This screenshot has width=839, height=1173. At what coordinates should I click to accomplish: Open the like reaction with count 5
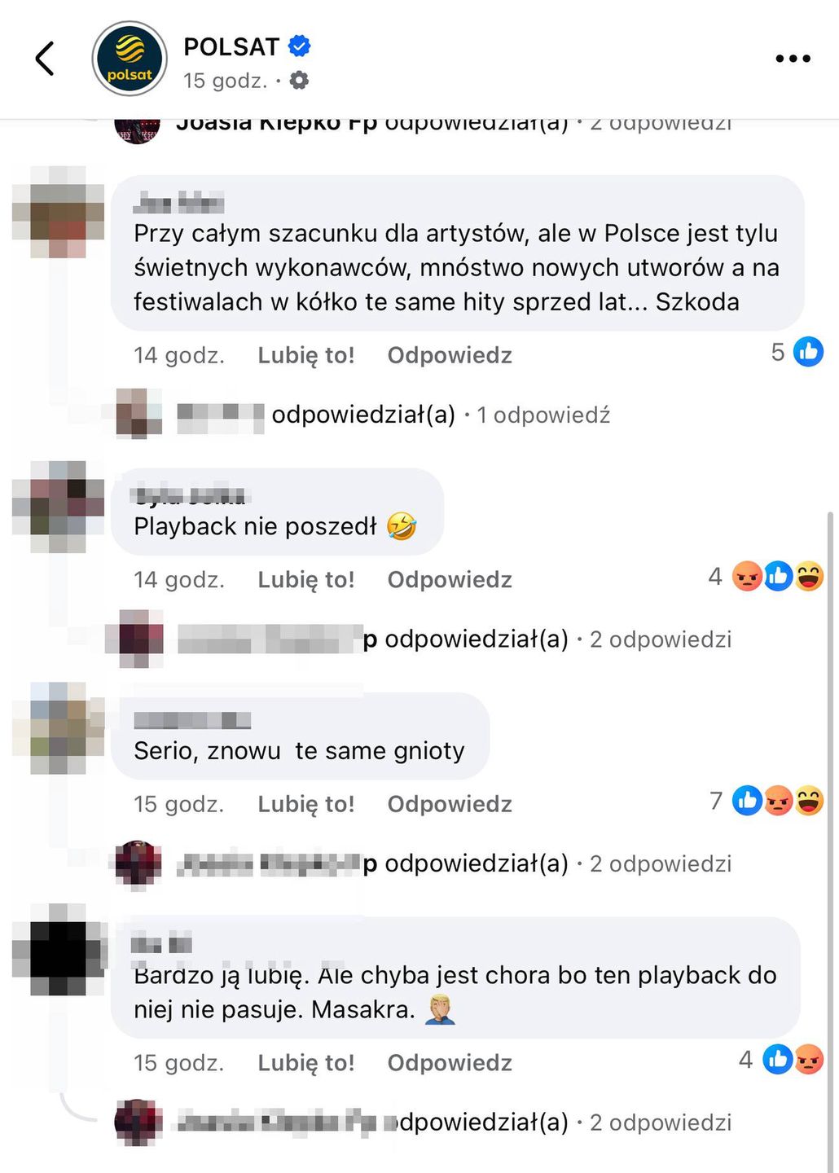(797, 352)
